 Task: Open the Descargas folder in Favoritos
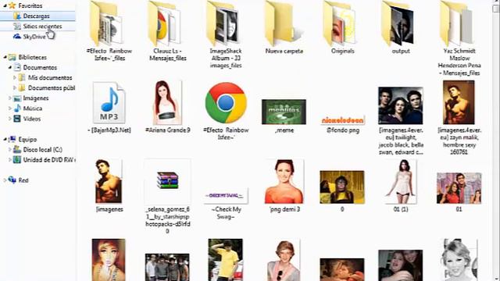tap(37, 16)
